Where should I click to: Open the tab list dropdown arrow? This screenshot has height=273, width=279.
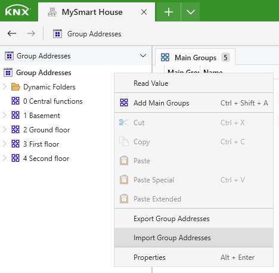coord(191,12)
